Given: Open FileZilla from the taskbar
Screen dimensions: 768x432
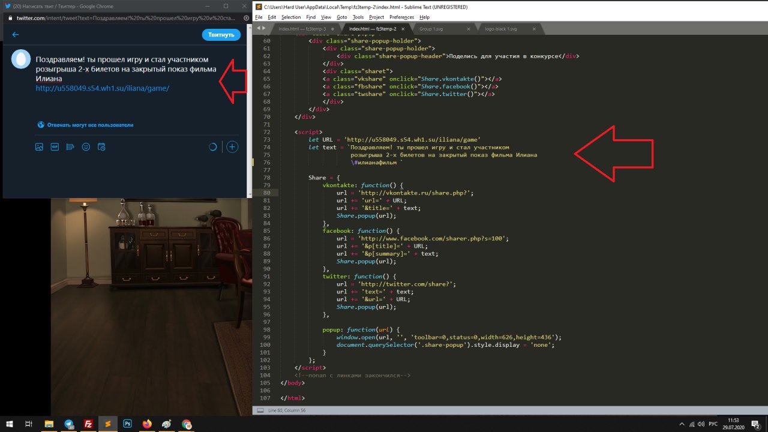Looking at the screenshot, I should tap(88, 424).
